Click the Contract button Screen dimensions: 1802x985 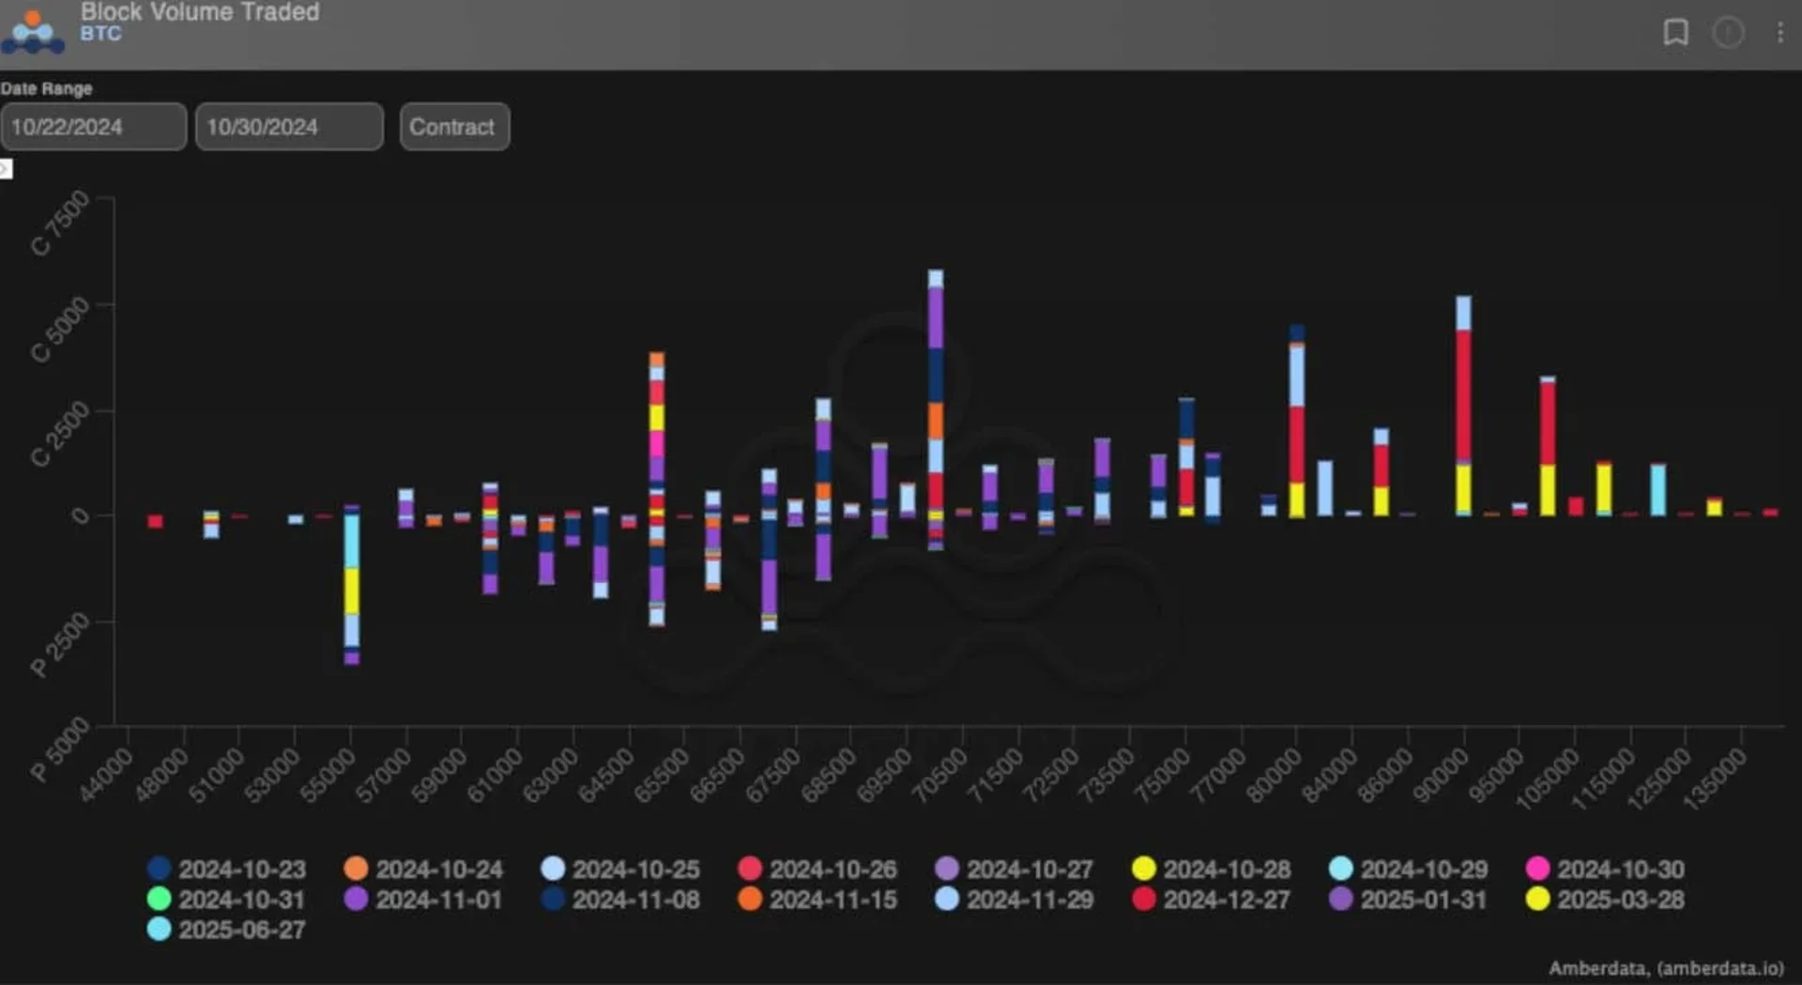click(454, 127)
